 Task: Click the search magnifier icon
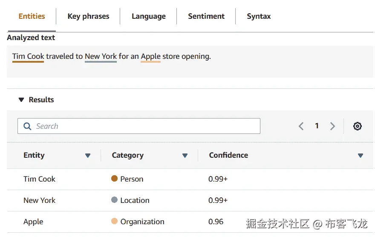28,126
